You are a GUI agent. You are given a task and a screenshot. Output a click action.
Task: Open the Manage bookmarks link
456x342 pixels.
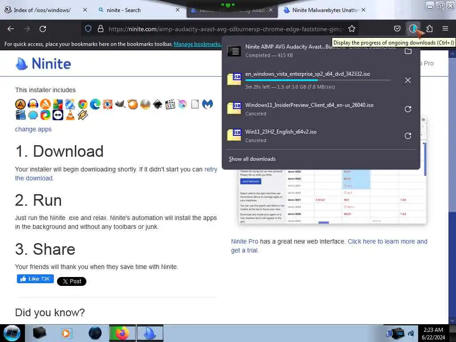(x=197, y=44)
